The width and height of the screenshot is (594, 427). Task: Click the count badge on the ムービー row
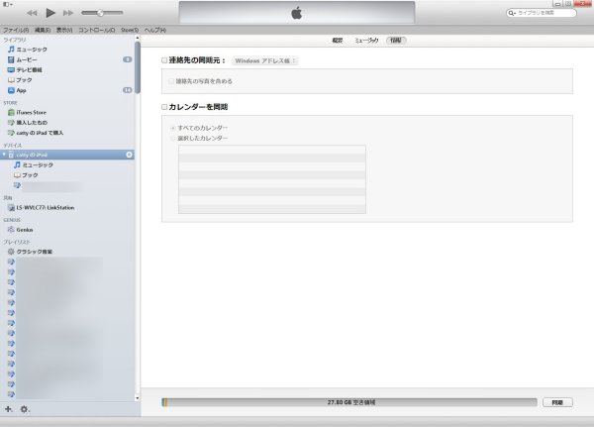pos(128,59)
